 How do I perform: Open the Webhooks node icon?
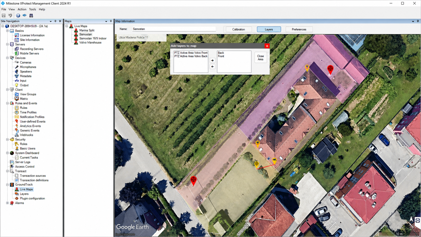coord(17,135)
